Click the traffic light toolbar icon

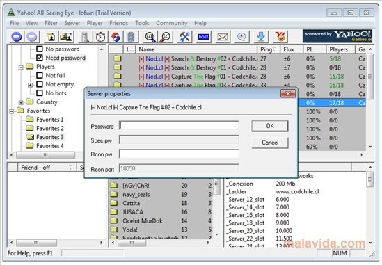[131, 37]
